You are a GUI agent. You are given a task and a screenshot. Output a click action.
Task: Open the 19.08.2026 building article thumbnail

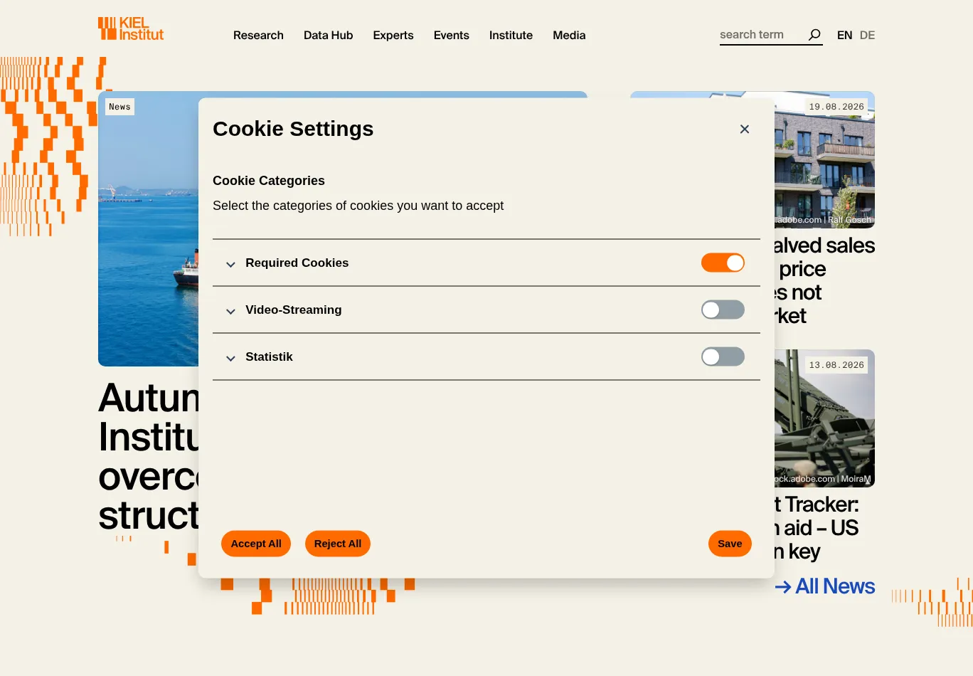(824, 160)
